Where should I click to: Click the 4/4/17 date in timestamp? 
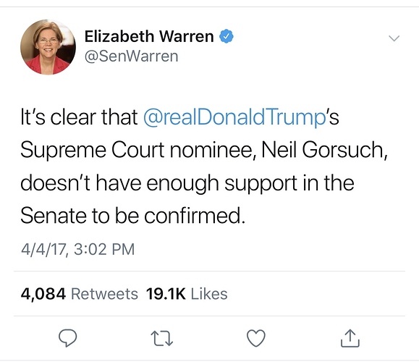click(x=44, y=249)
